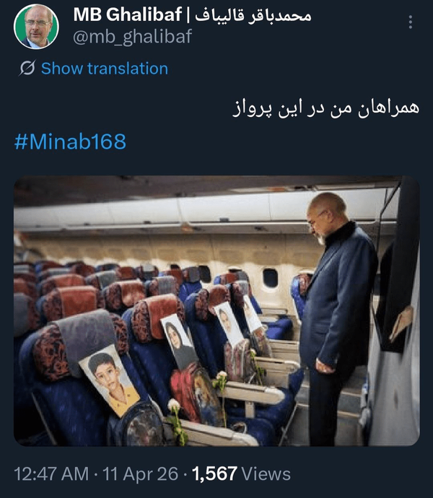This screenshot has width=433, height=498.
Task: Click the translation icon beside Show translation
Action: tap(27, 68)
